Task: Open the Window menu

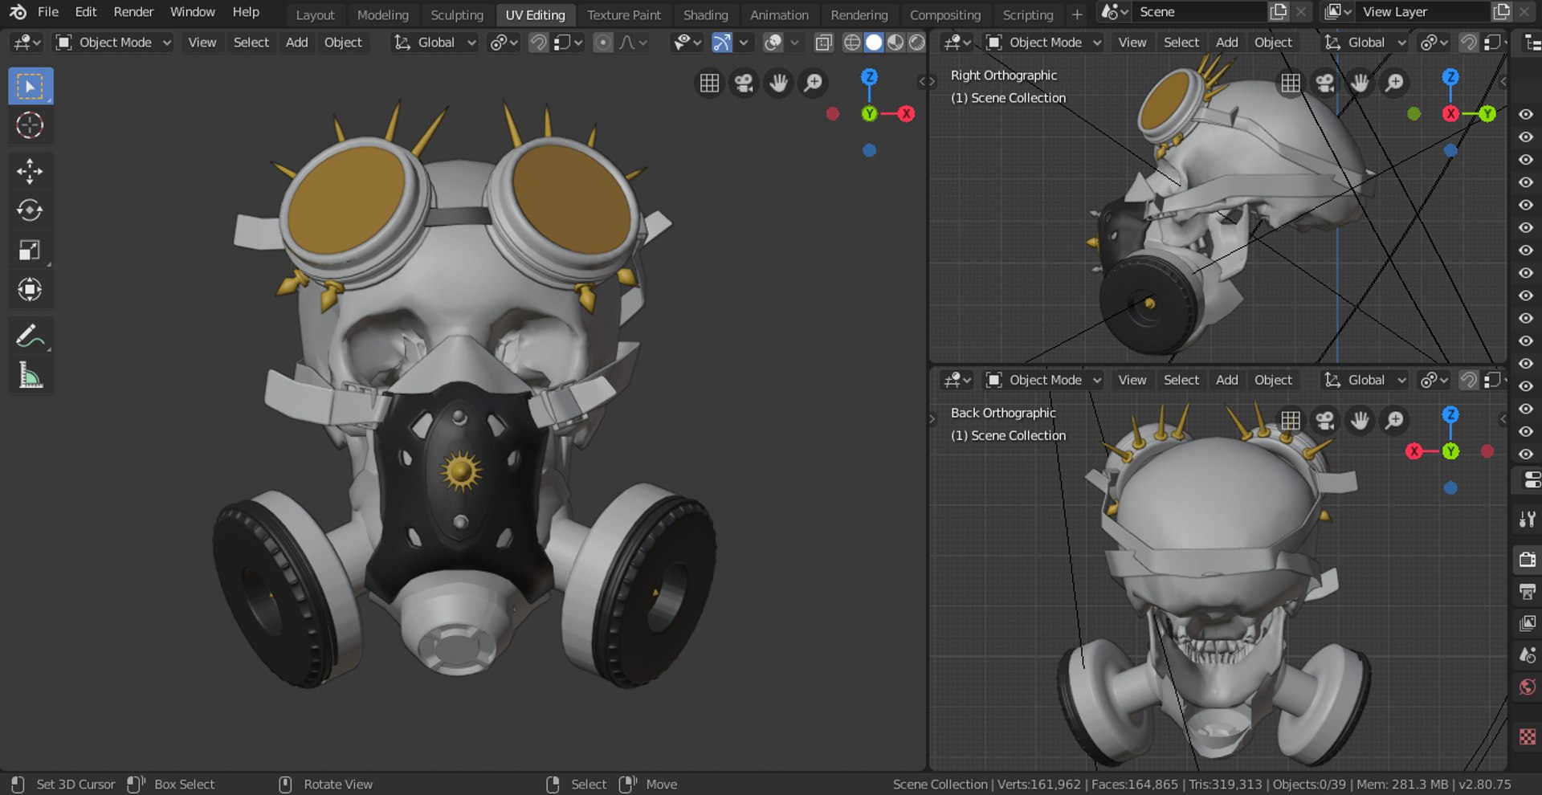Action: (193, 12)
